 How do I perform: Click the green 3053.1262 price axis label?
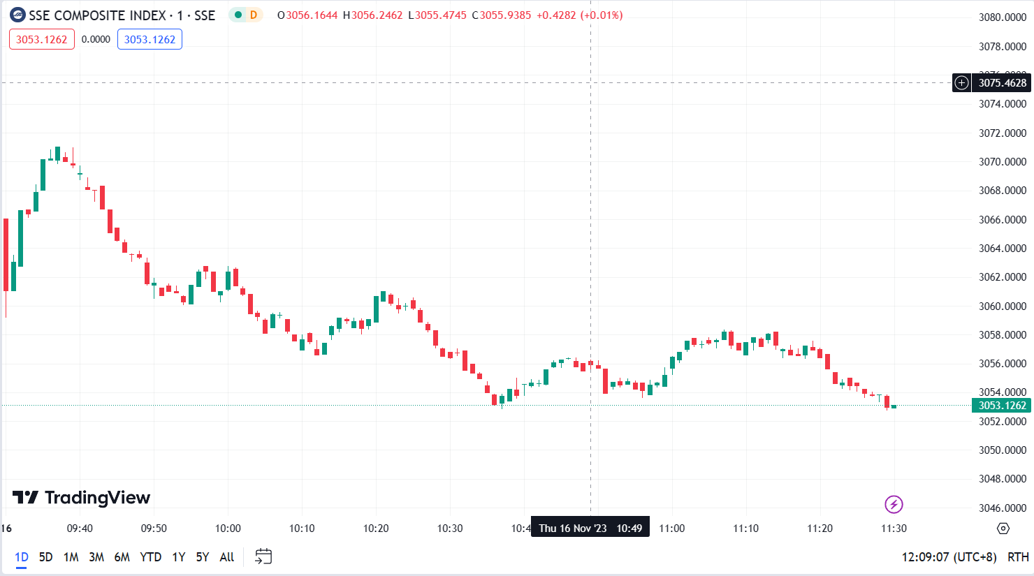[1001, 406]
